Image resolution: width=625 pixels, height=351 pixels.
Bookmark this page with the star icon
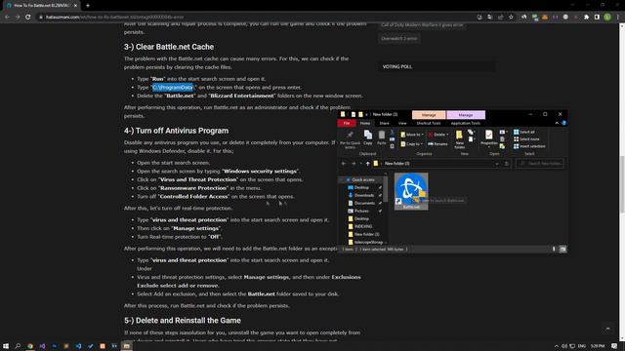point(511,18)
